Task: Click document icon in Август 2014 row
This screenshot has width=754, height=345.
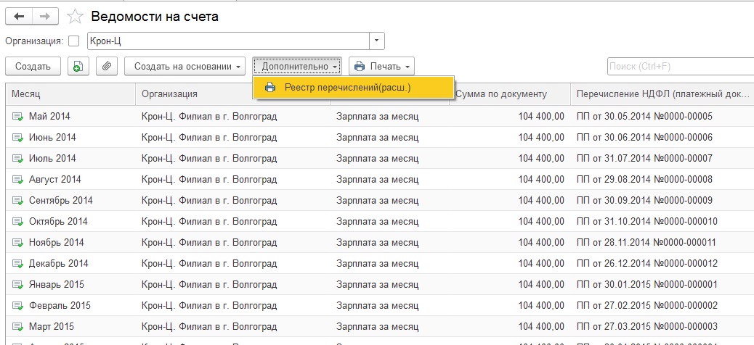Action: point(17,180)
